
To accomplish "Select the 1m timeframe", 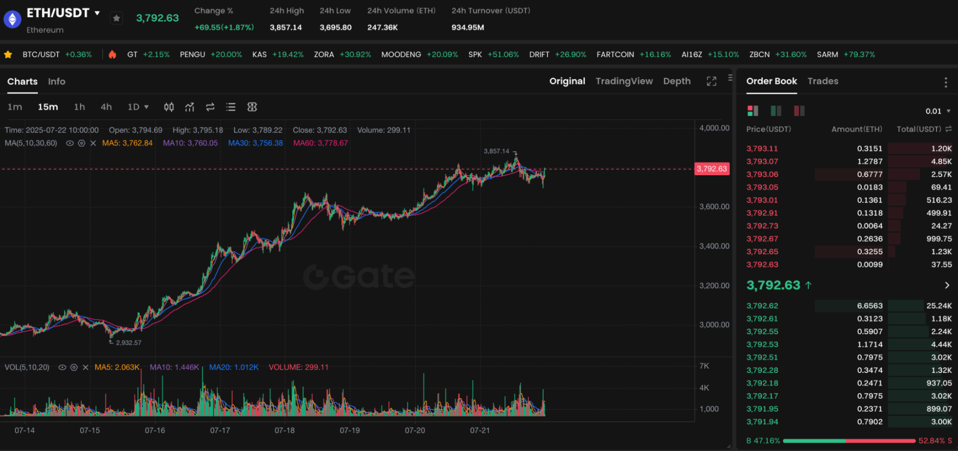I will click(15, 107).
